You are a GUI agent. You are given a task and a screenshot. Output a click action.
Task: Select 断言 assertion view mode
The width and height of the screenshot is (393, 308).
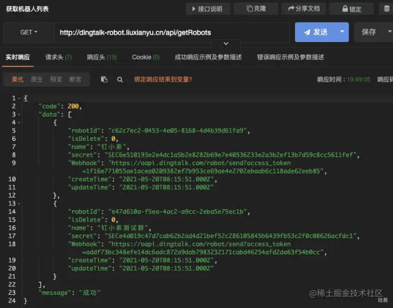click(x=75, y=79)
